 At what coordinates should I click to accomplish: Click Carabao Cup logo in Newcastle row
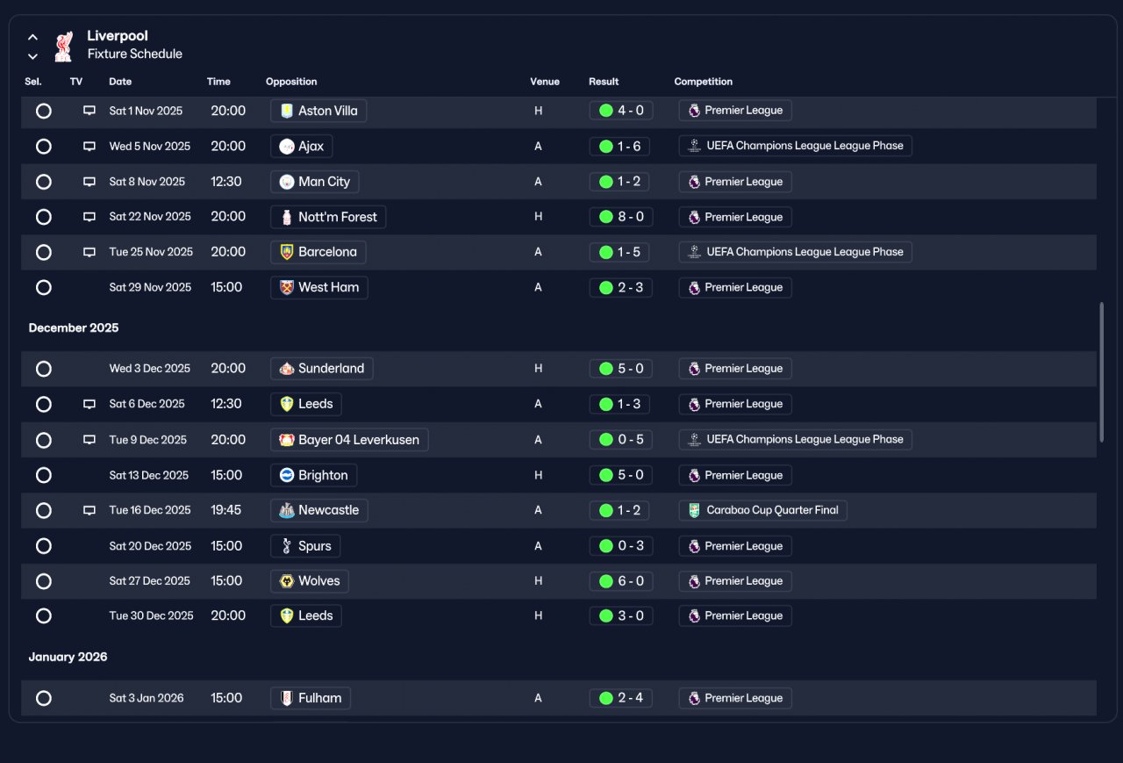(694, 510)
